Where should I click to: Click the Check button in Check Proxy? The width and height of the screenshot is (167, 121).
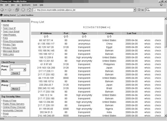click(15, 73)
